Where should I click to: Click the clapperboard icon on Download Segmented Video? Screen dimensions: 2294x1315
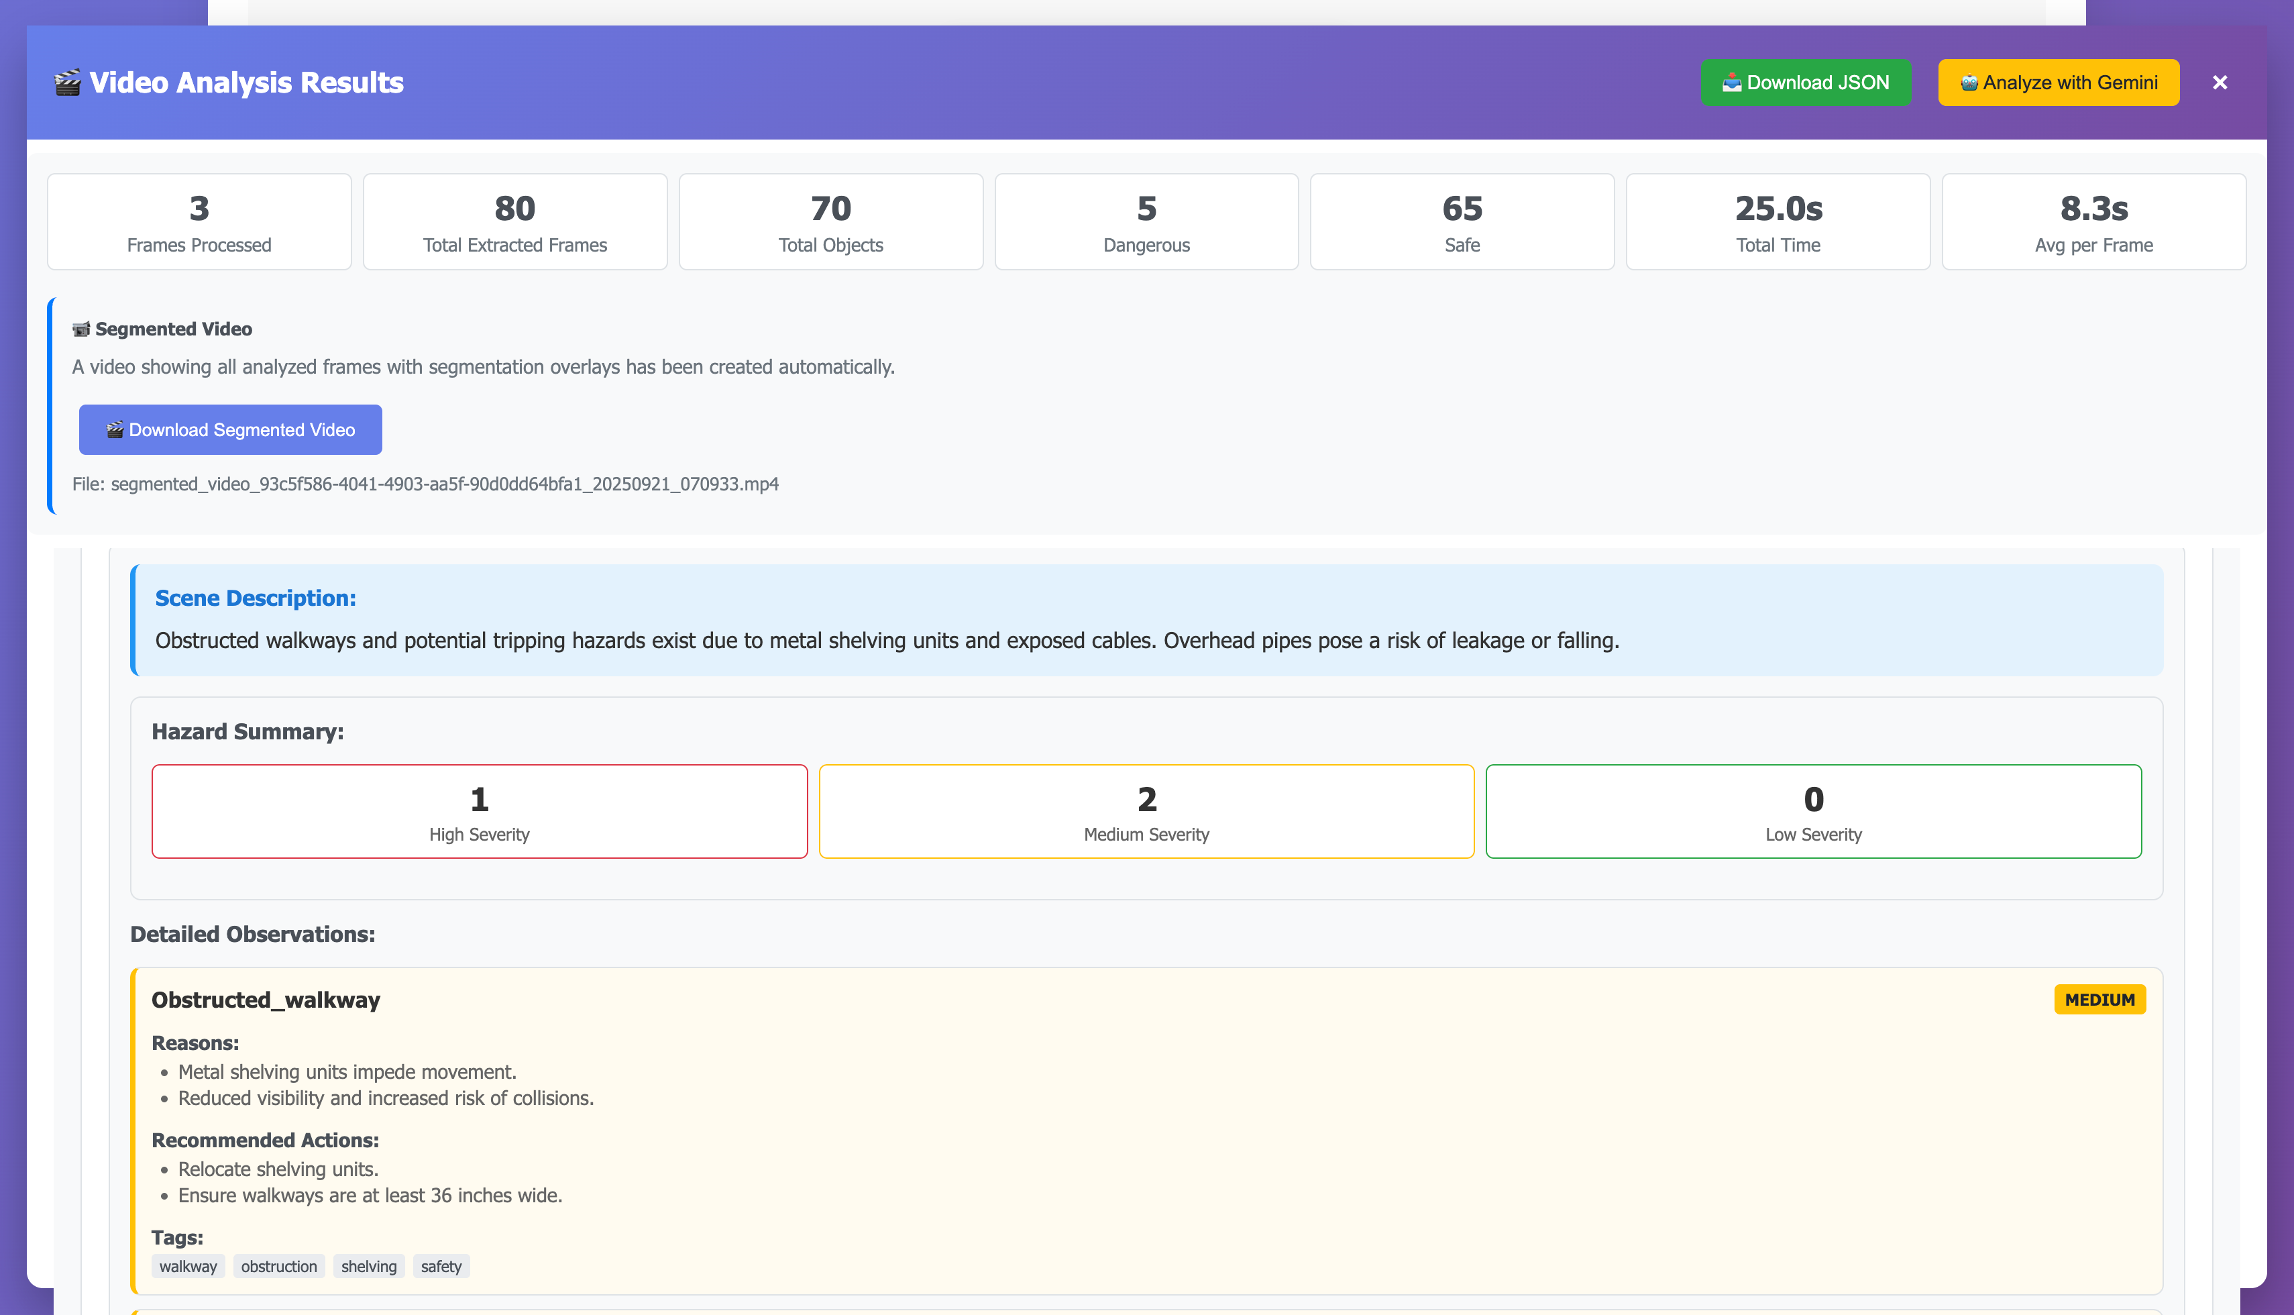[x=115, y=430]
